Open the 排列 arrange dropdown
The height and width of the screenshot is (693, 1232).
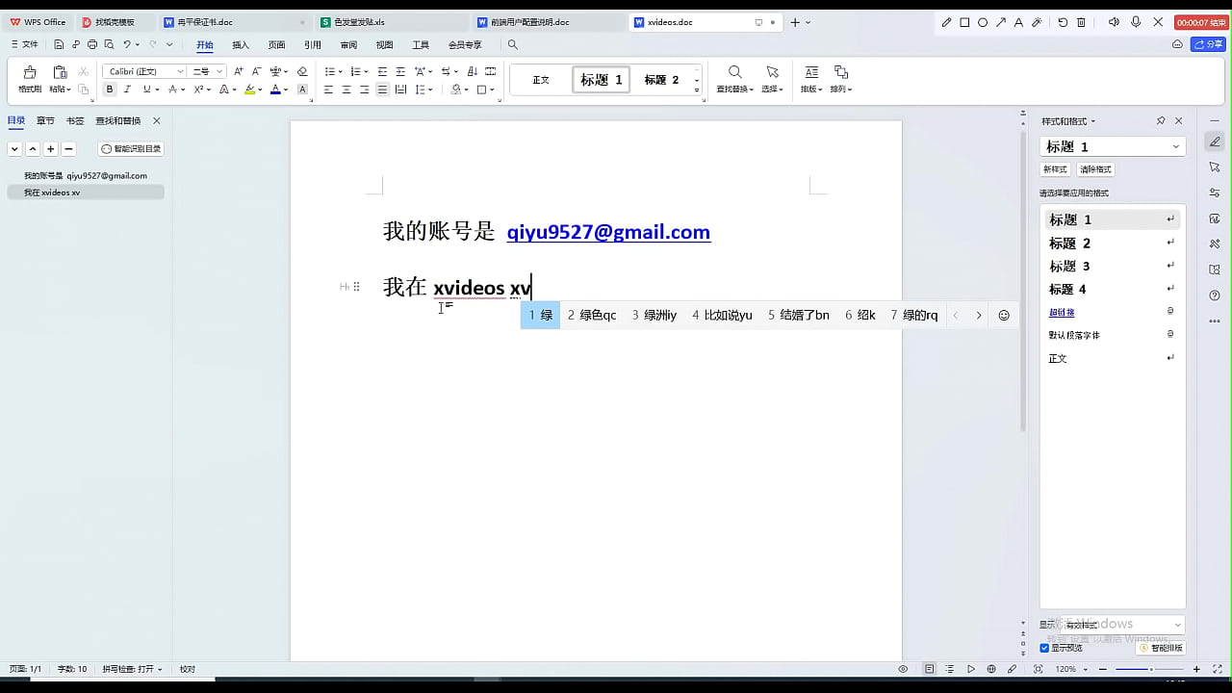[841, 79]
